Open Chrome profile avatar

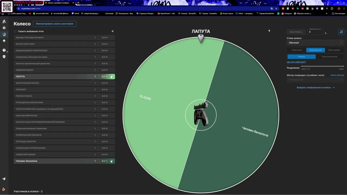[339, 8]
